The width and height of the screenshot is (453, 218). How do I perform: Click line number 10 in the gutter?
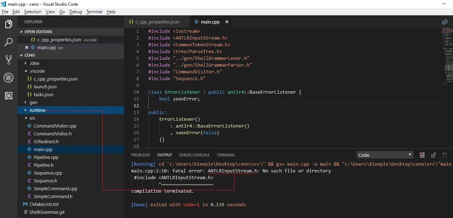(136, 92)
